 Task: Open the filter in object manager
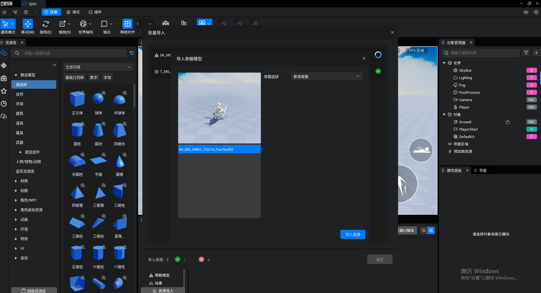(x=526, y=53)
